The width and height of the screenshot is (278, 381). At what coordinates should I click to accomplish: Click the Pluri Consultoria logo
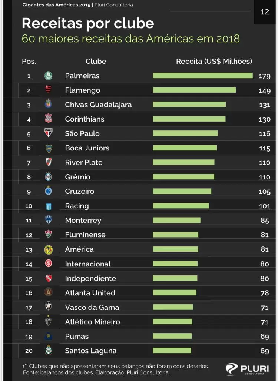(247, 369)
